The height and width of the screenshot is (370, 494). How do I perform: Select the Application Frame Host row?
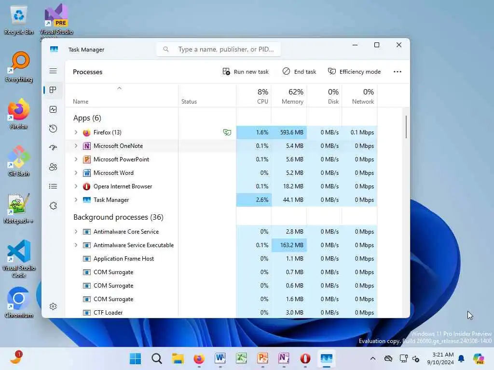point(221,259)
